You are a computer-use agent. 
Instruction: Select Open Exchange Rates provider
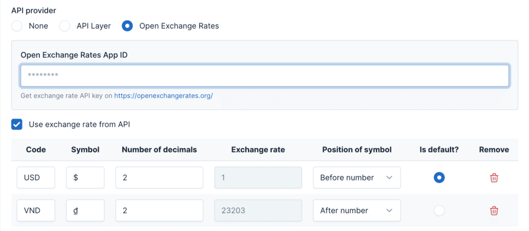[x=127, y=26]
